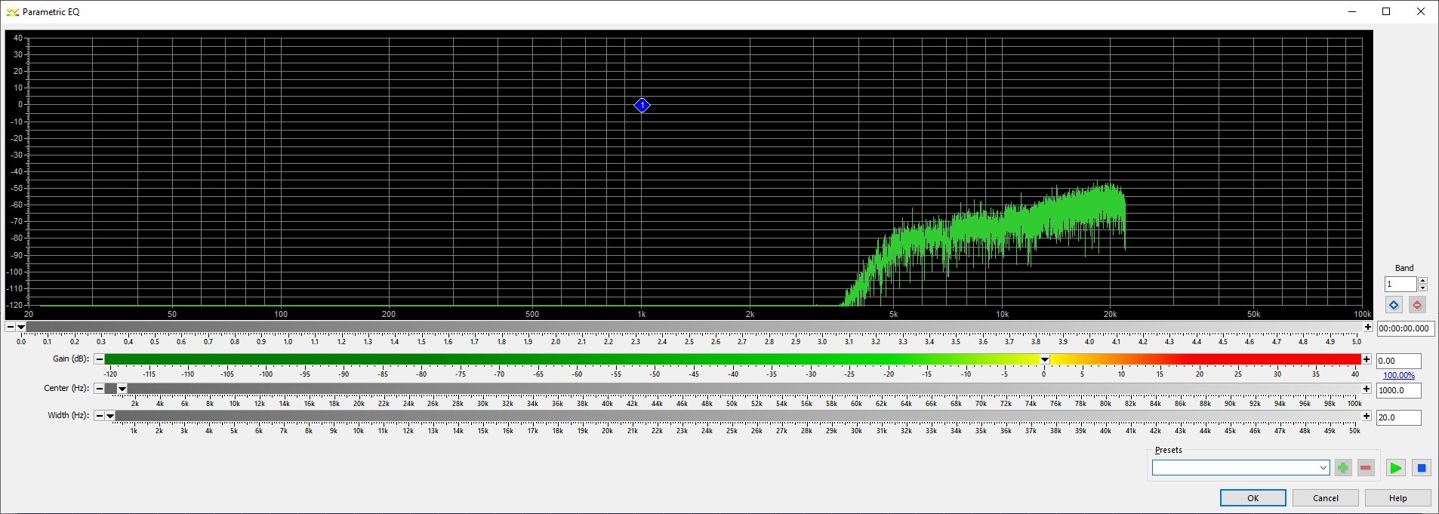1439x514 pixels.
Task: Open the Help button
Action: tap(1398, 498)
